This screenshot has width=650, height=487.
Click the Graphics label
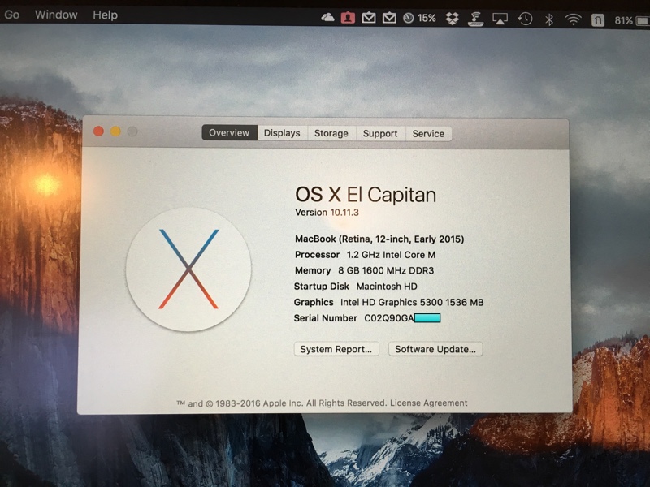point(314,302)
